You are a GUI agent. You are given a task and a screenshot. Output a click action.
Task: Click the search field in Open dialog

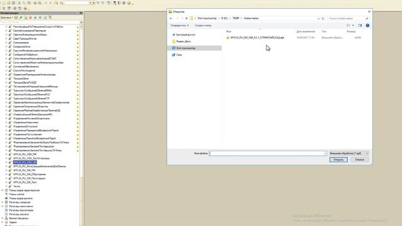[x=348, y=18]
